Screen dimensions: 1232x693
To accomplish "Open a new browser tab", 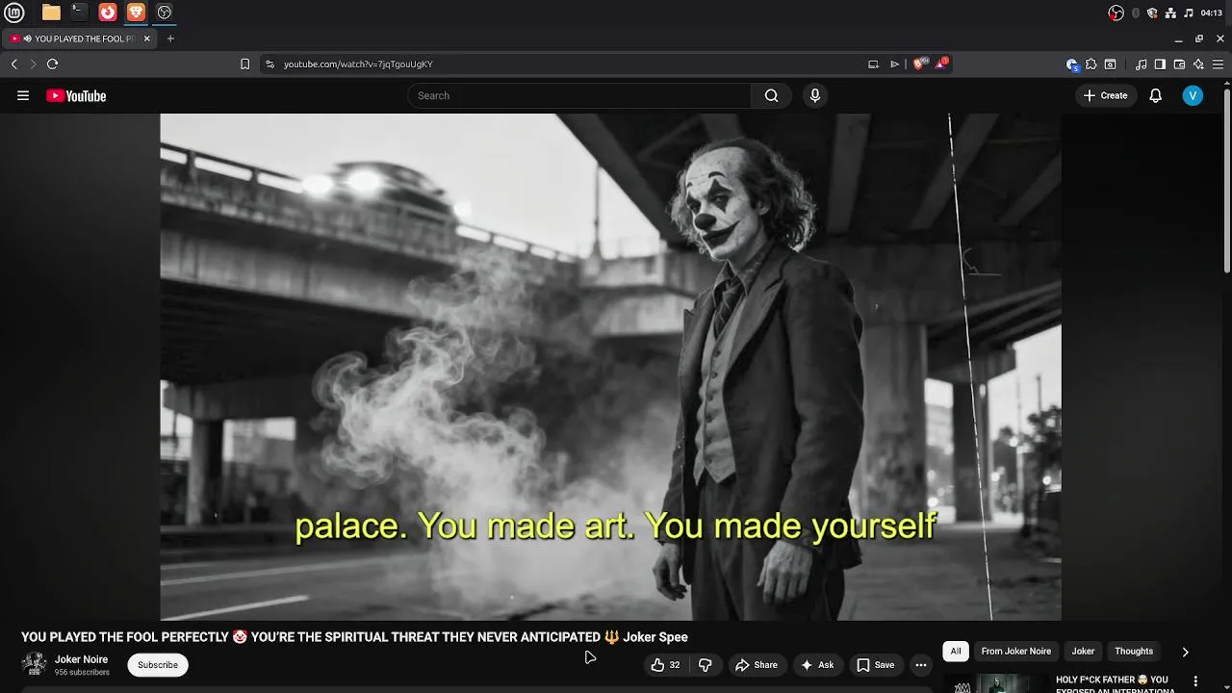I will pos(170,38).
